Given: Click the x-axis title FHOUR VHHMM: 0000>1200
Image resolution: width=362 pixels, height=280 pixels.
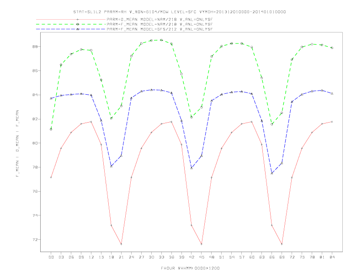Looking at the screenshot, I should [x=190, y=268].
